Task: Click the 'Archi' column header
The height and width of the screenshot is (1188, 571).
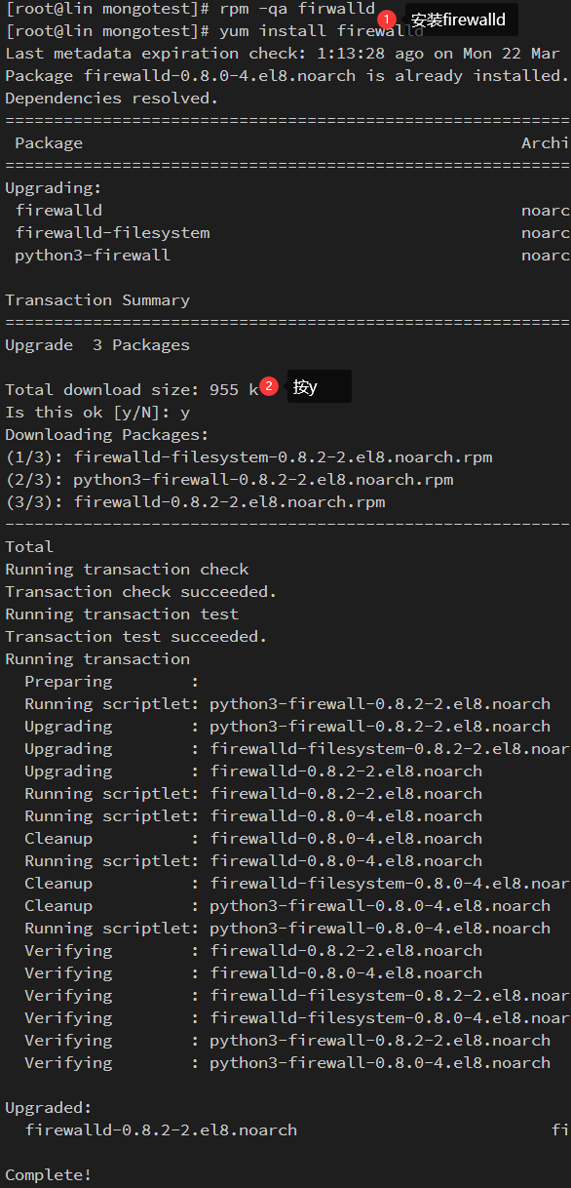Action: tap(546, 142)
